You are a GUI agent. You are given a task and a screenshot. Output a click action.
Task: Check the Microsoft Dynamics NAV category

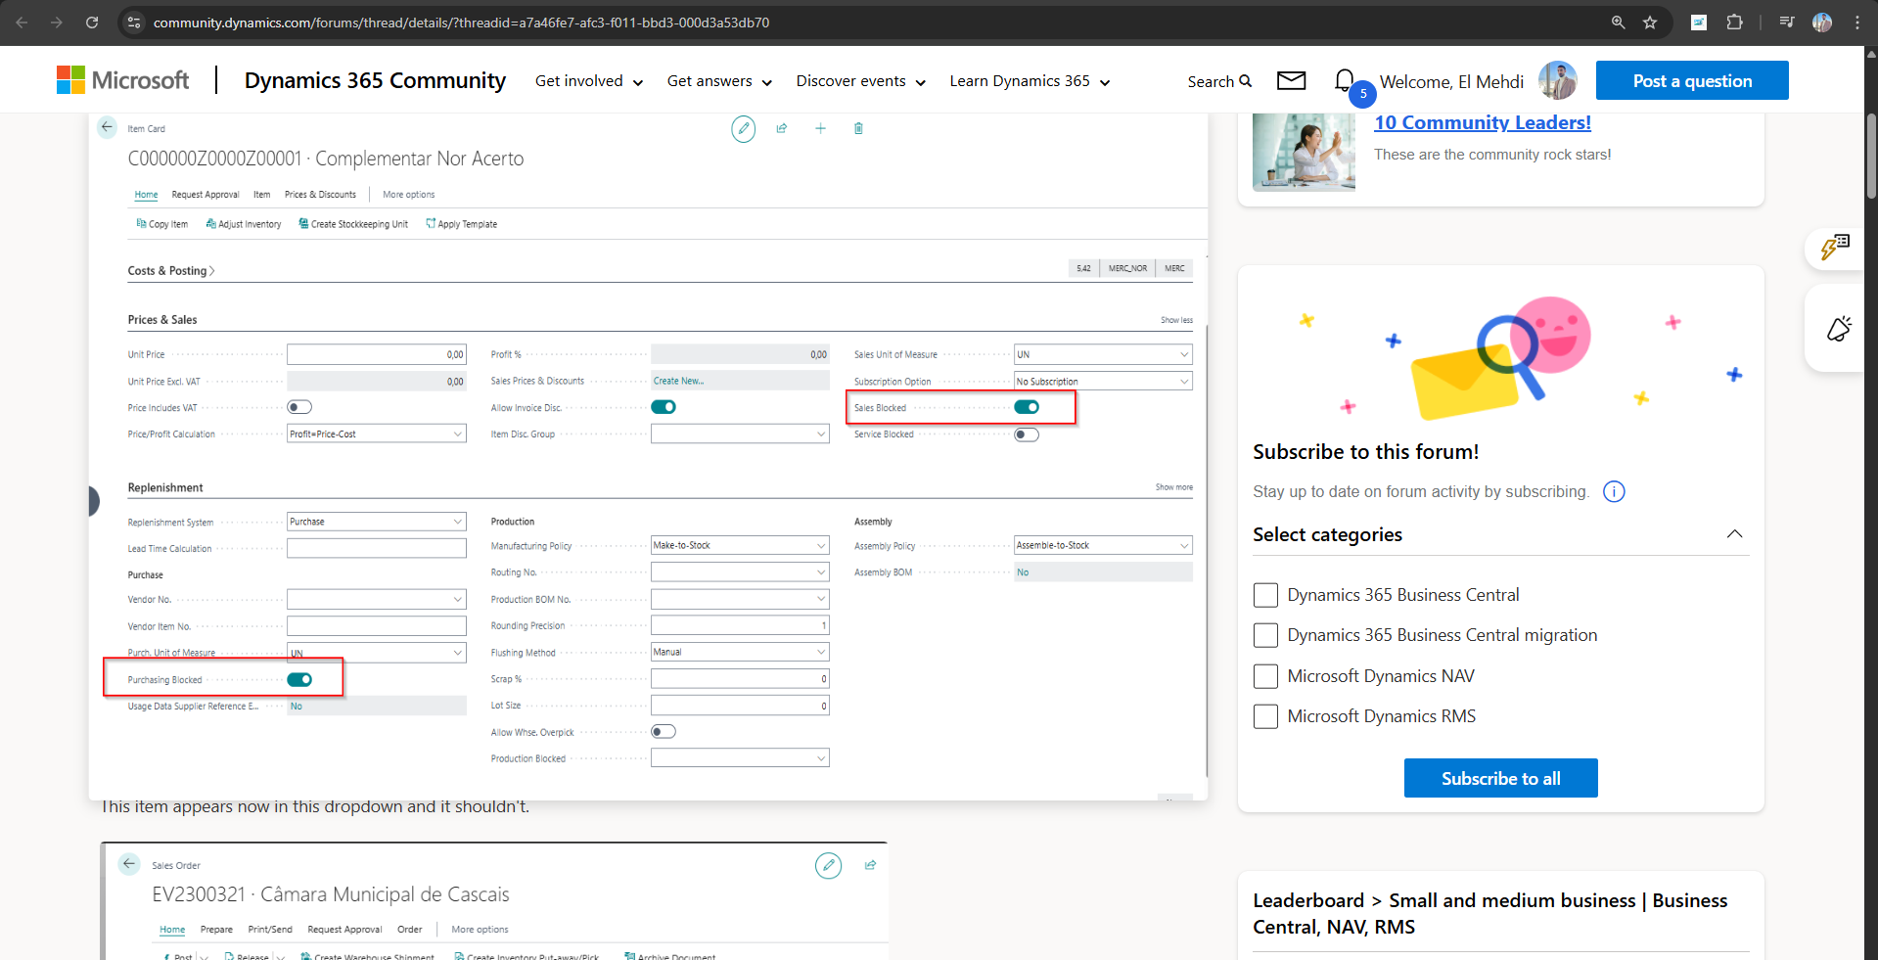point(1264,675)
